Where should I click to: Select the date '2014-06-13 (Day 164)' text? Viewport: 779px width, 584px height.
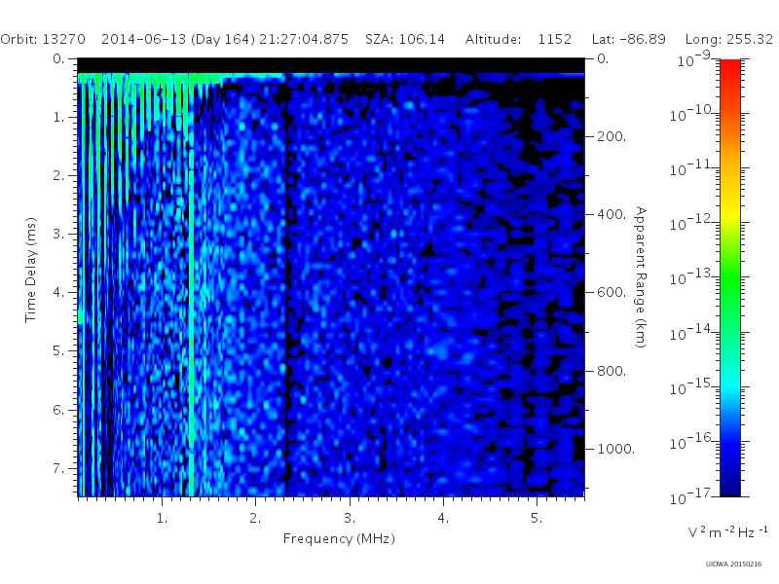coord(178,39)
